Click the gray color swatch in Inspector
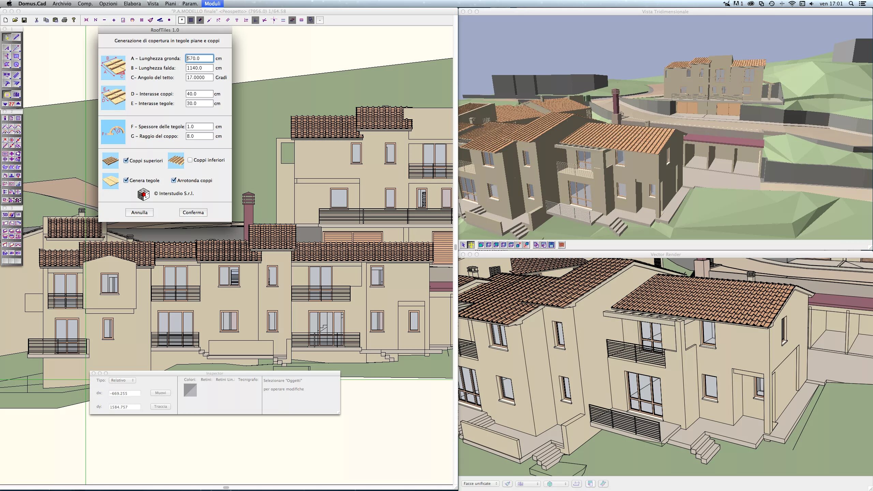Viewport: 873px width, 491px height. tap(190, 390)
